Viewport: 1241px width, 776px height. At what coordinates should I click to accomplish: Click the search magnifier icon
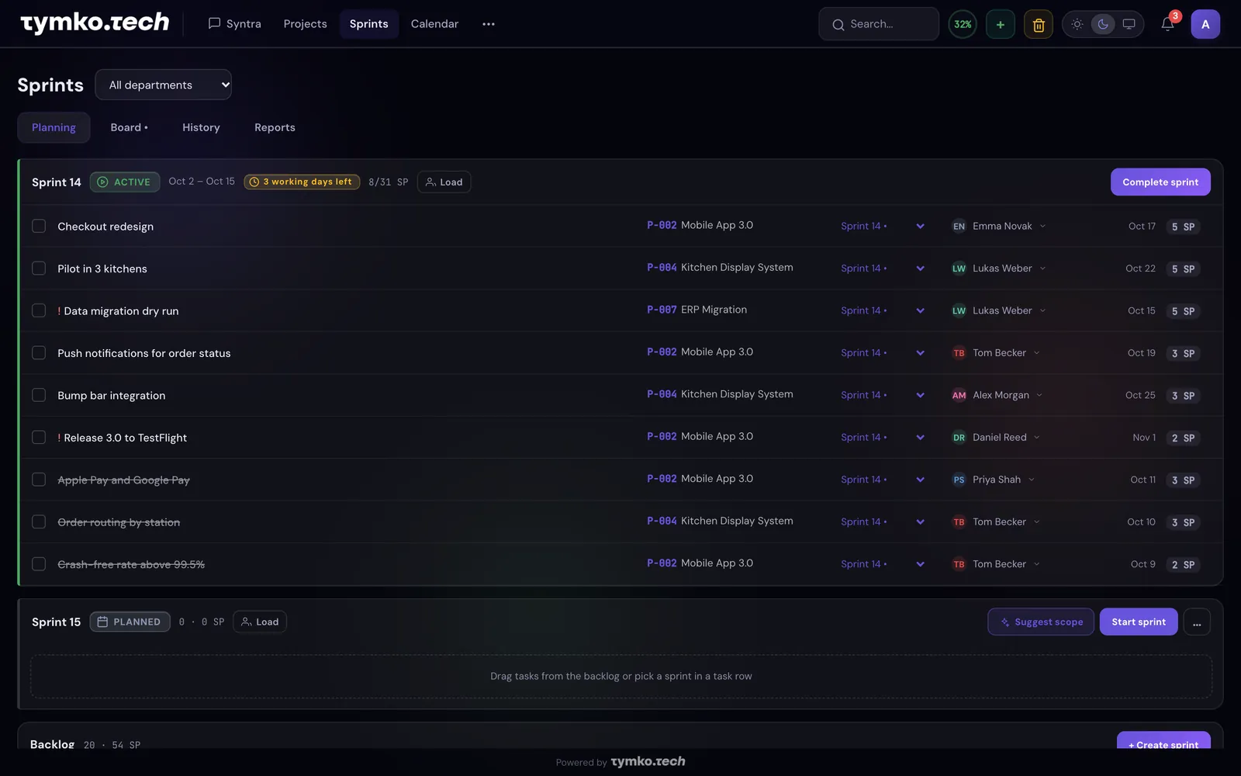pos(838,25)
